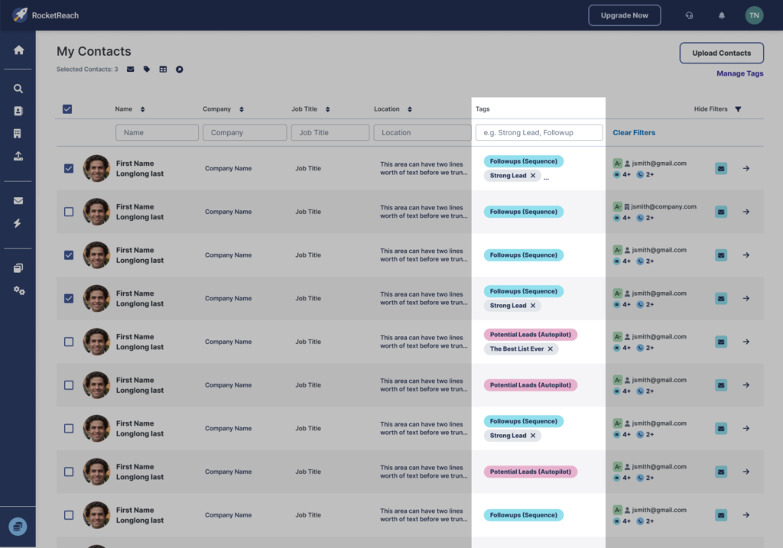Open the lightning bolt Autopilot icon

18,223
